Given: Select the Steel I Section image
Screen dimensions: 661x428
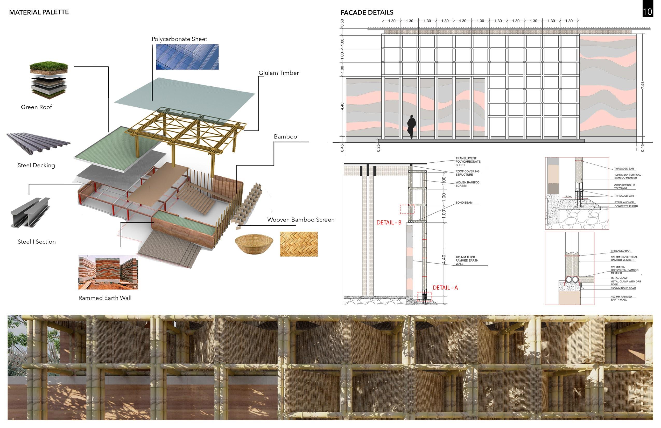Looking at the screenshot, I should (31, 213).
